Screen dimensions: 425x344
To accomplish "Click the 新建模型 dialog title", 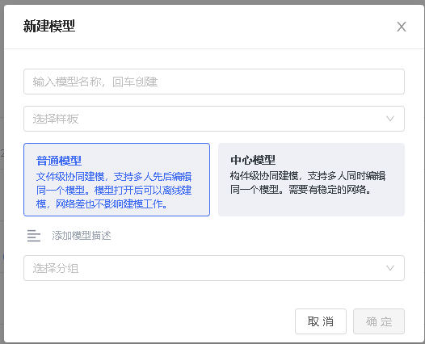I will [49, 27].
